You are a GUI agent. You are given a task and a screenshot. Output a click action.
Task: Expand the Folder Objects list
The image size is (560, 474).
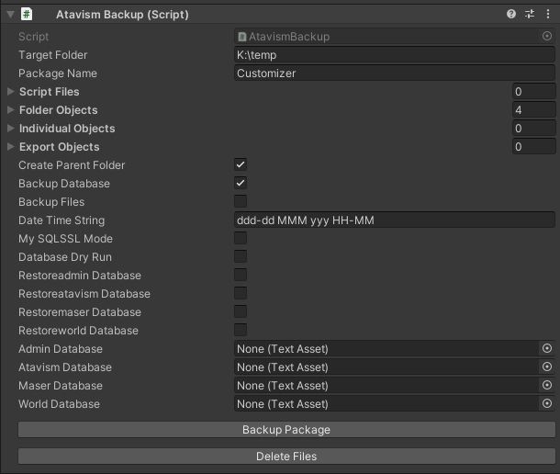click(x=11, y=110)
